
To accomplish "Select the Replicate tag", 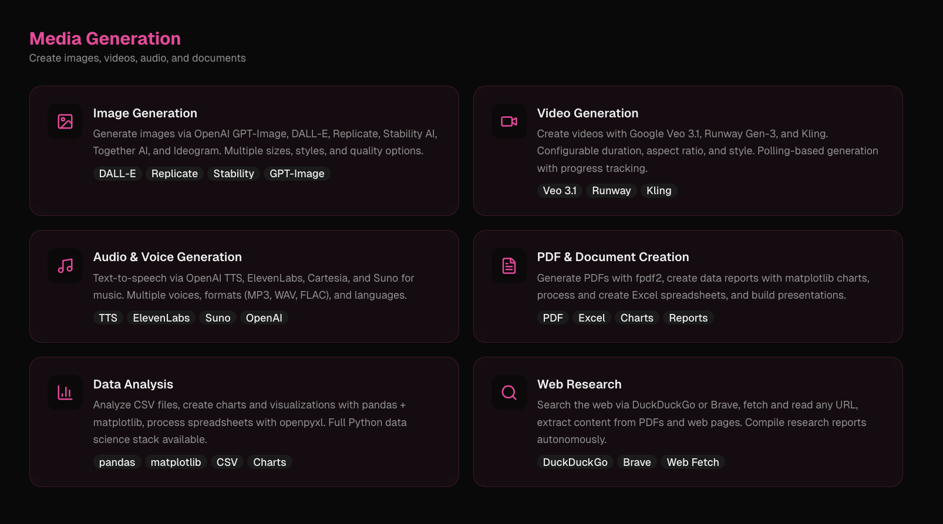I will click(174, 174).
